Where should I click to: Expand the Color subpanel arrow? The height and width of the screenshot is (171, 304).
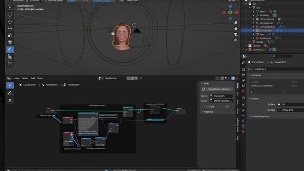point(205,107)
